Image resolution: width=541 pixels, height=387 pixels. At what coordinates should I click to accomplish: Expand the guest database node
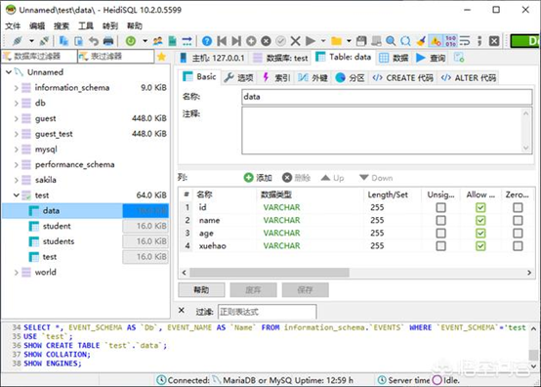pyautogui.click(x=16, y=119)
